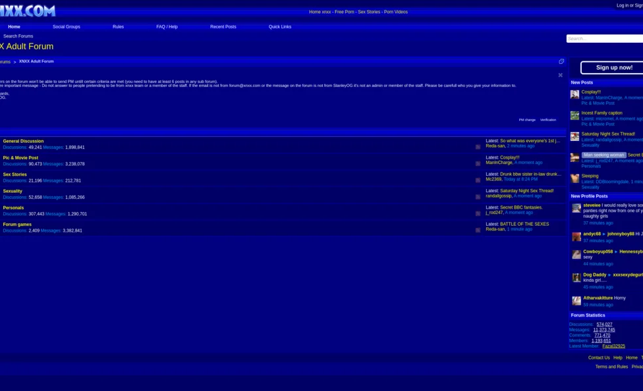This screenshot has width=643, height=391.
Task: Open RSS feed icon for General Discussion
Action: (478, 147)
